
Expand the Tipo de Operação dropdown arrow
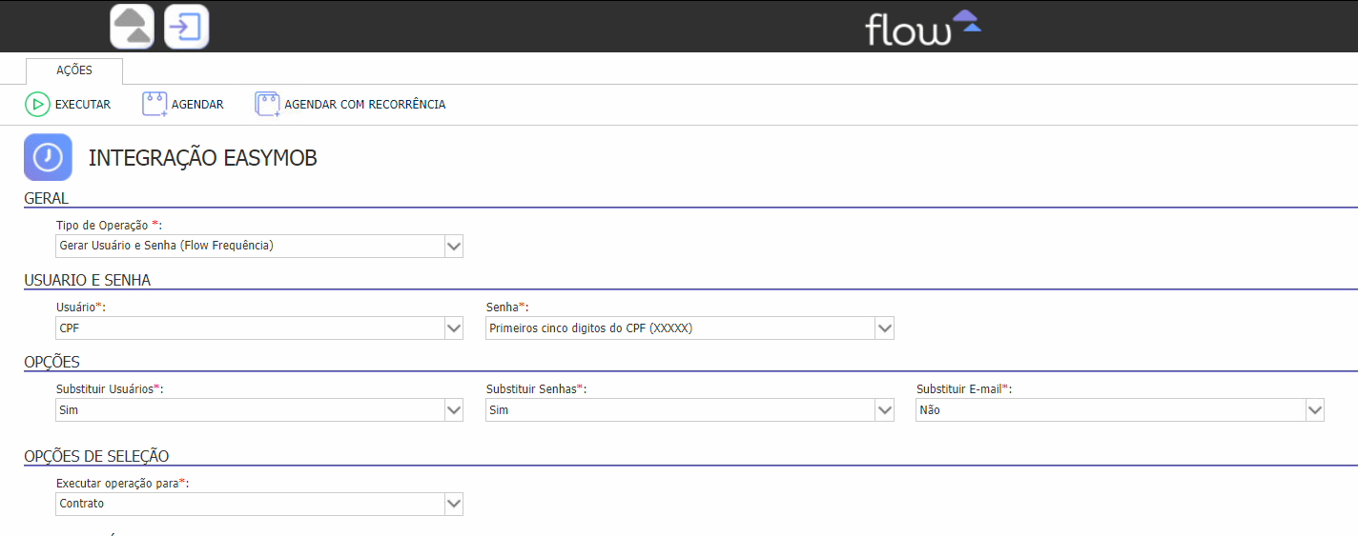[454, 247]
